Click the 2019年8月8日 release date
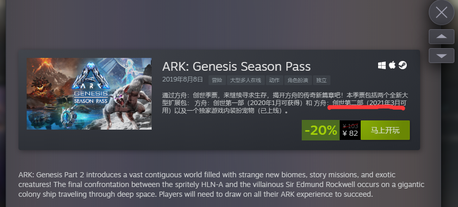 [182, 80]
